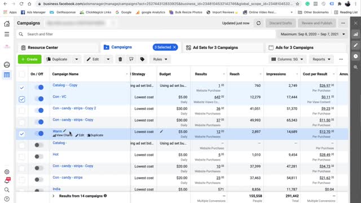Check the Con - candy - strips - Copy 2 box
The height and width of the screenshot is (203, 361).
21,111
